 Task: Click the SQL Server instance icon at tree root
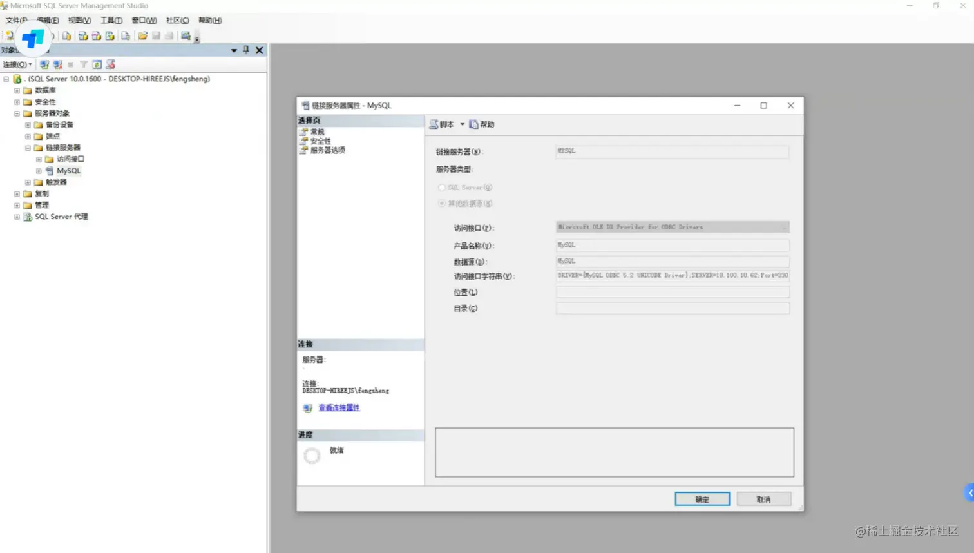pos(17,79)
